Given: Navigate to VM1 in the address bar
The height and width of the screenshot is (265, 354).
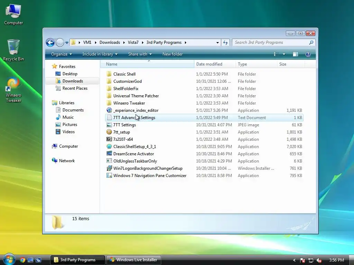Looking at the screenshot, I should coord(87,42).
